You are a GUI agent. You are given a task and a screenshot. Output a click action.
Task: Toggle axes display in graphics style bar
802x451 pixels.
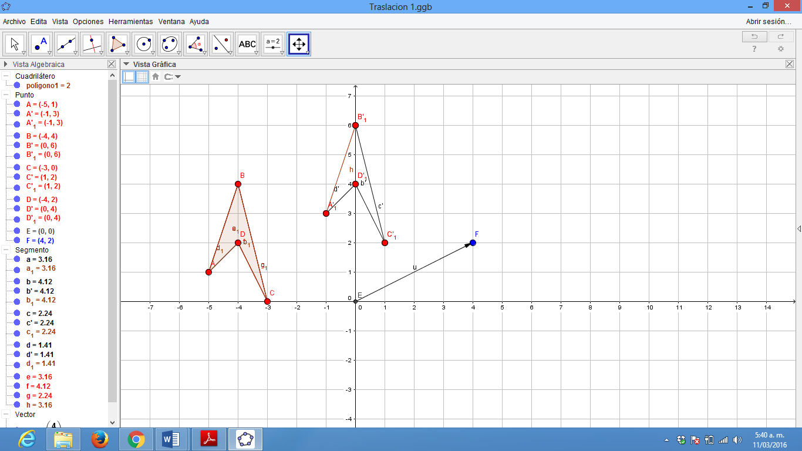click(129, 76)
